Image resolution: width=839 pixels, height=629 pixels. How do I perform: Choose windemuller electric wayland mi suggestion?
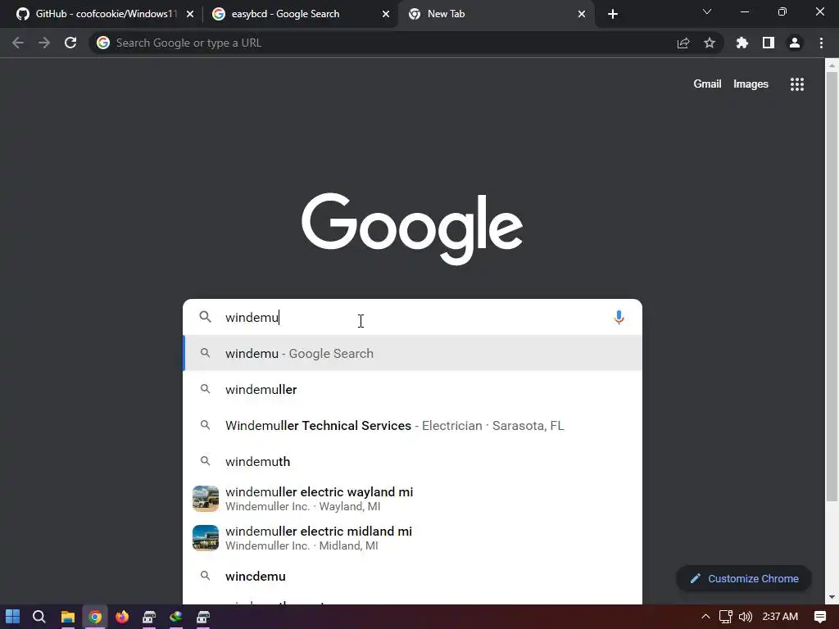pos(412,499)
